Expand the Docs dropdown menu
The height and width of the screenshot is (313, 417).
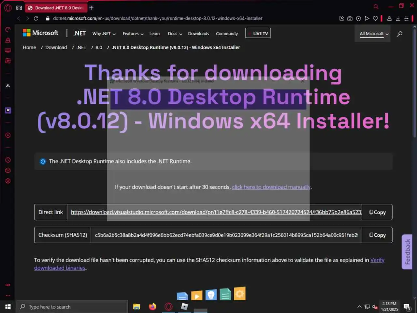[175, 34]
